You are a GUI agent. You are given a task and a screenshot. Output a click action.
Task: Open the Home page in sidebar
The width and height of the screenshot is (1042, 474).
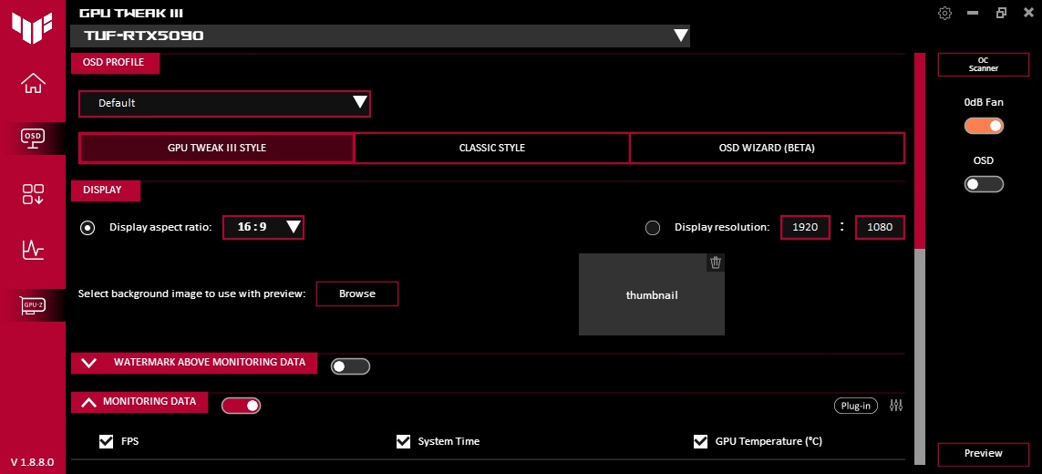(x=33, y=83)
